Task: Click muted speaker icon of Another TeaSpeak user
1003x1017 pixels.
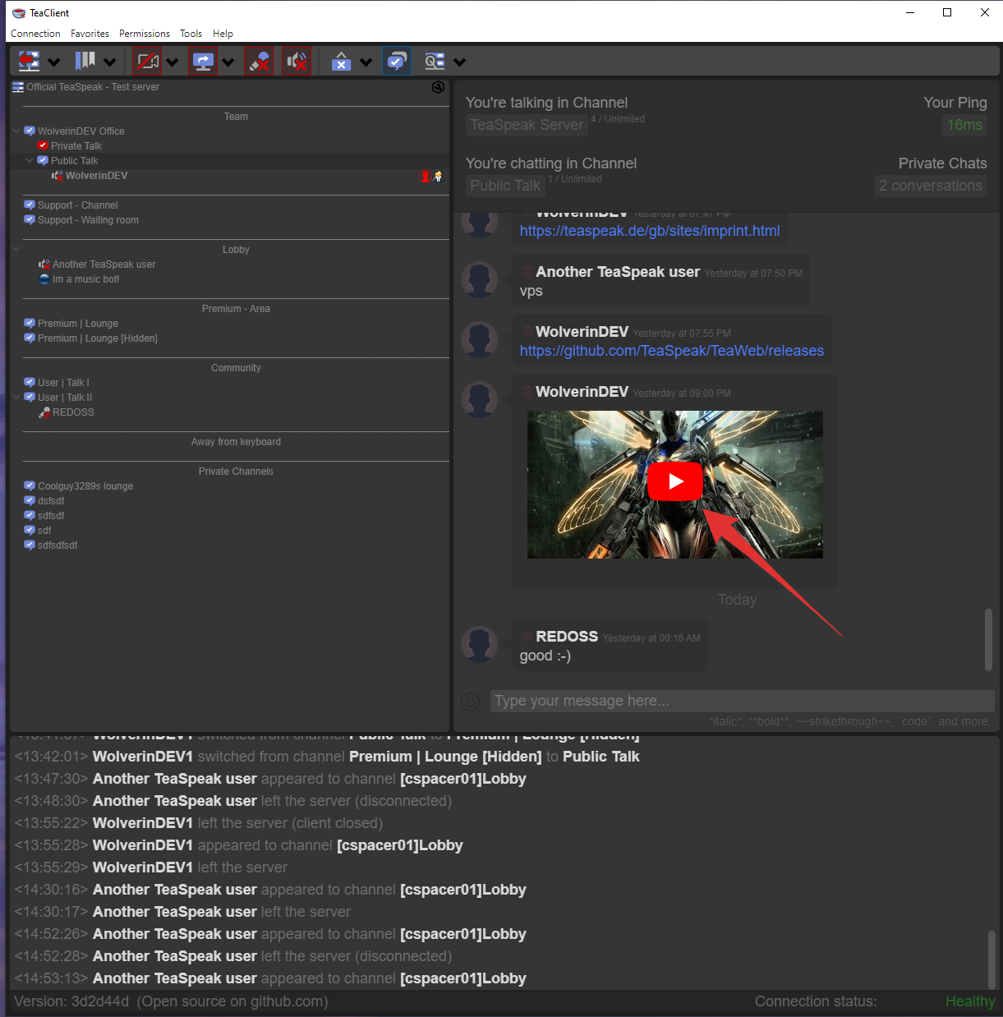Action: coord(44,265)
